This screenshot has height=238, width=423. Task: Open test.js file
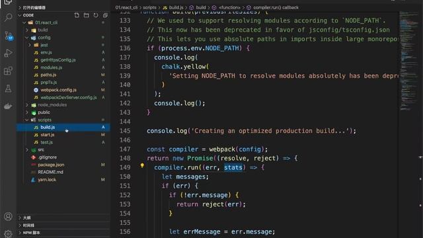tap(63, 142)
